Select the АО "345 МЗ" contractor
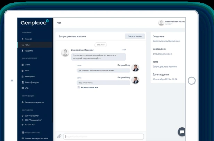The image size is (214, 141). coord(28,125)
